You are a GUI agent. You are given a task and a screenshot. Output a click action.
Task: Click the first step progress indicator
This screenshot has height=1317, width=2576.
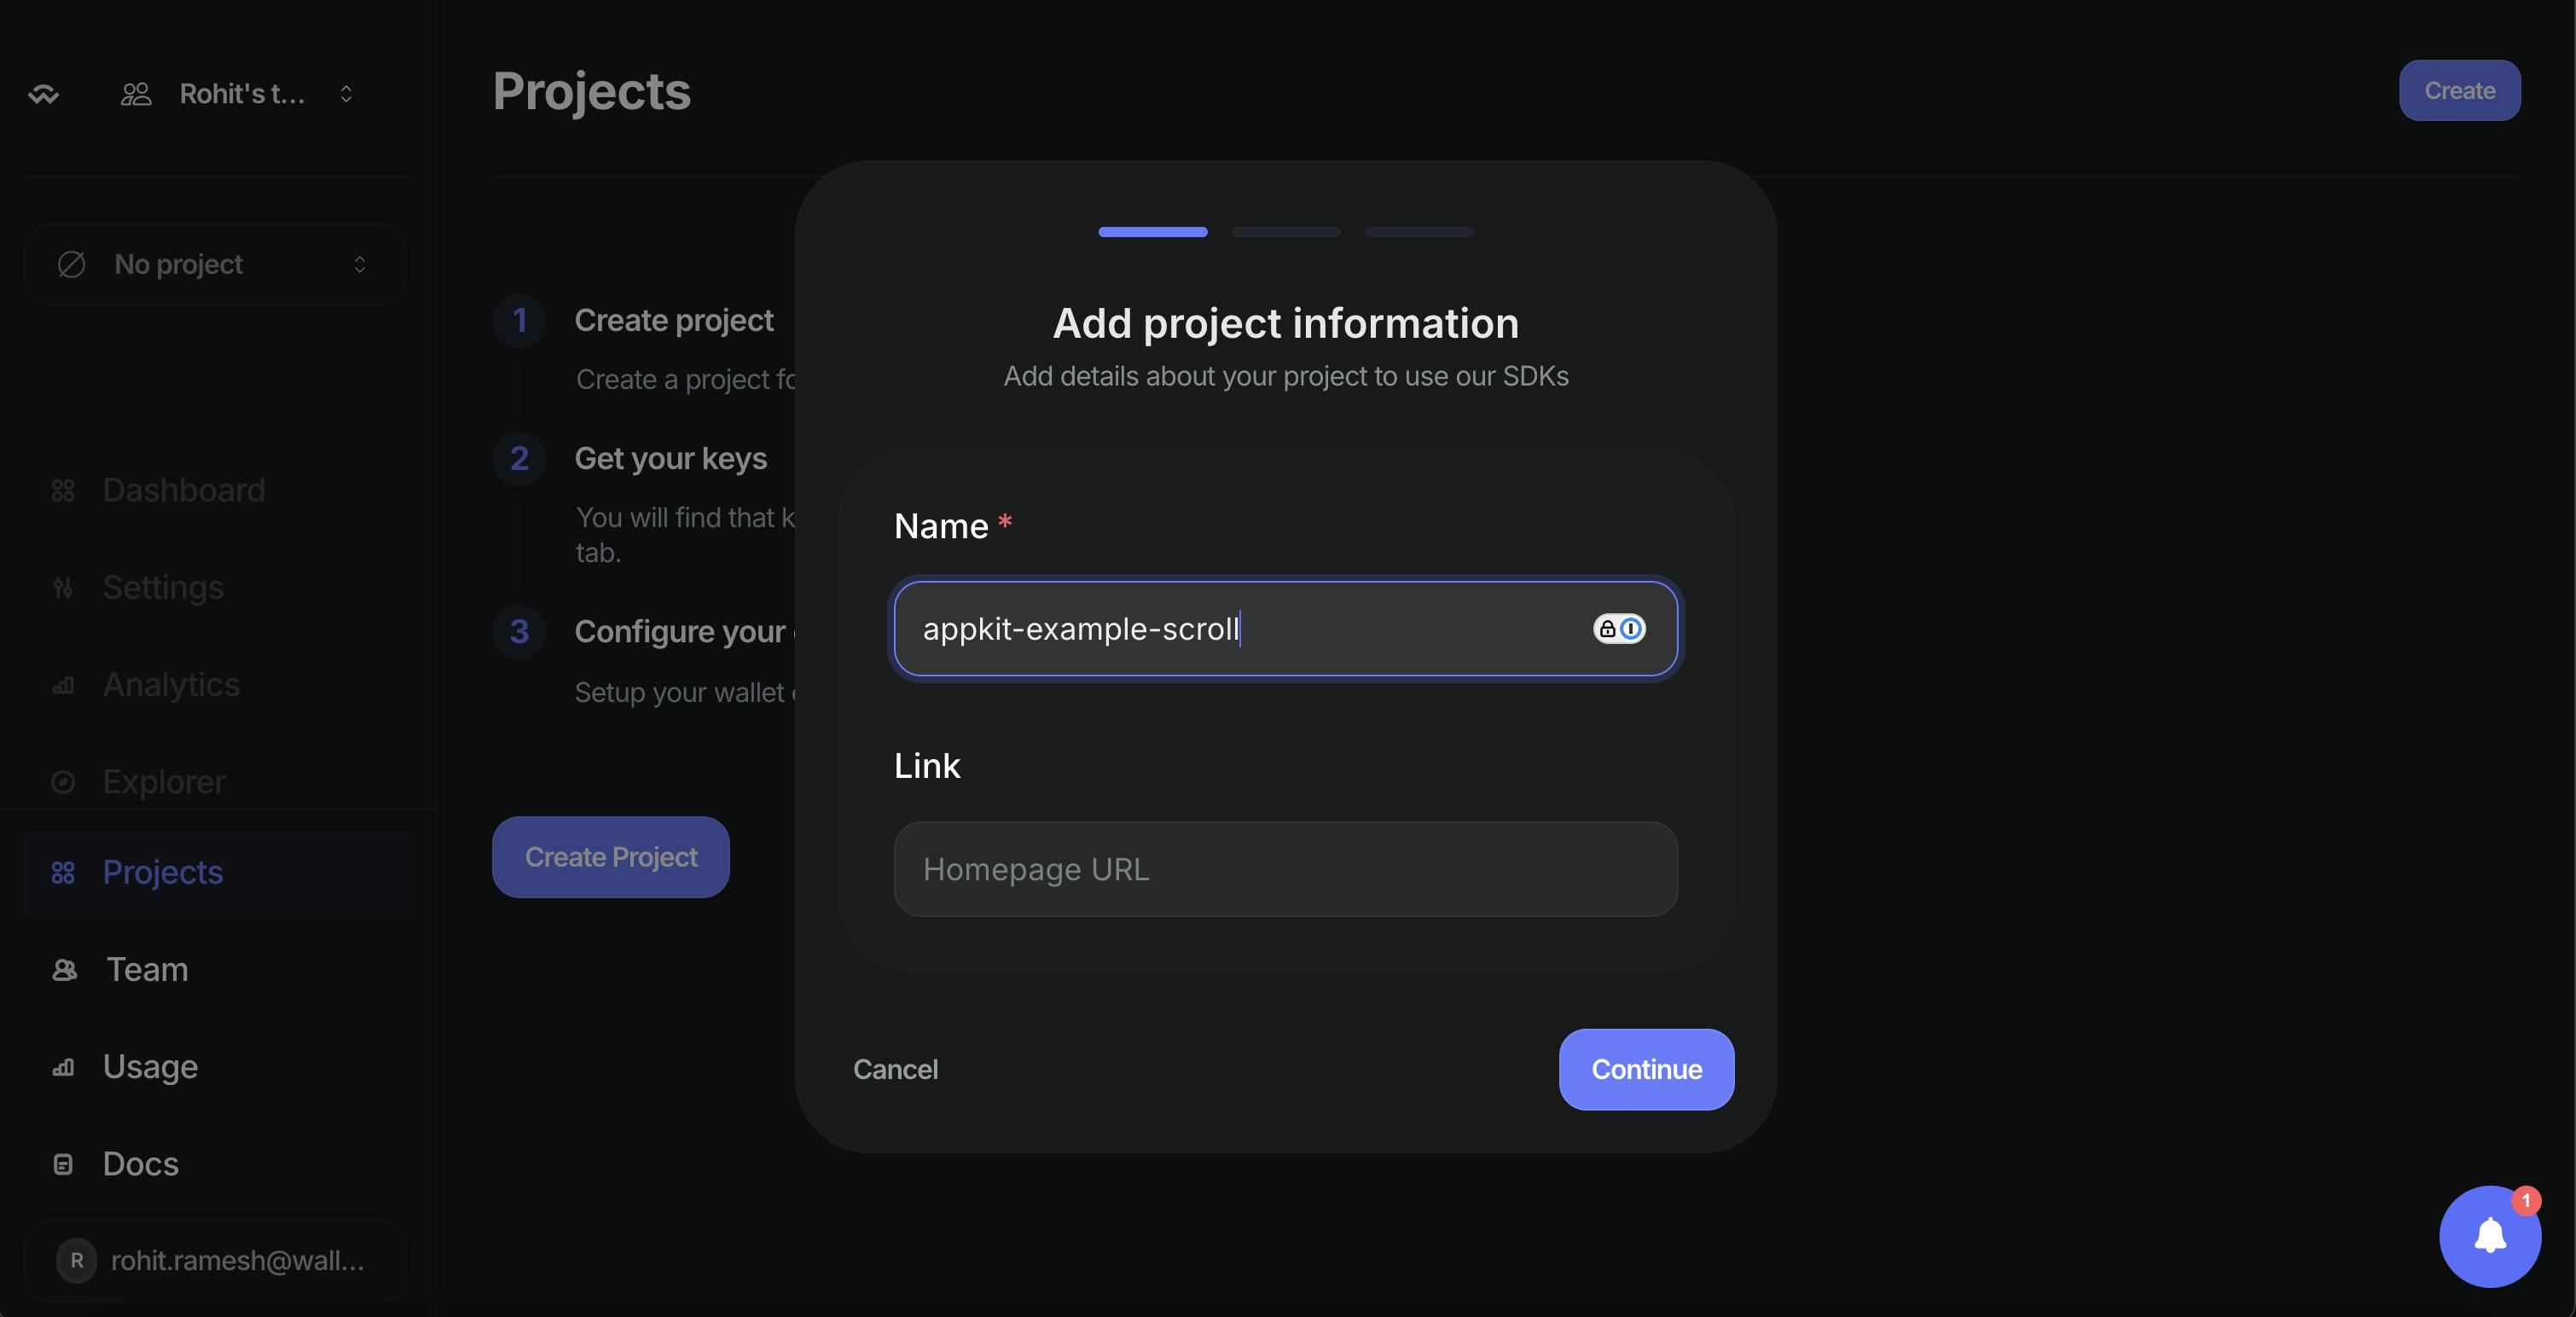point(1152,232)
